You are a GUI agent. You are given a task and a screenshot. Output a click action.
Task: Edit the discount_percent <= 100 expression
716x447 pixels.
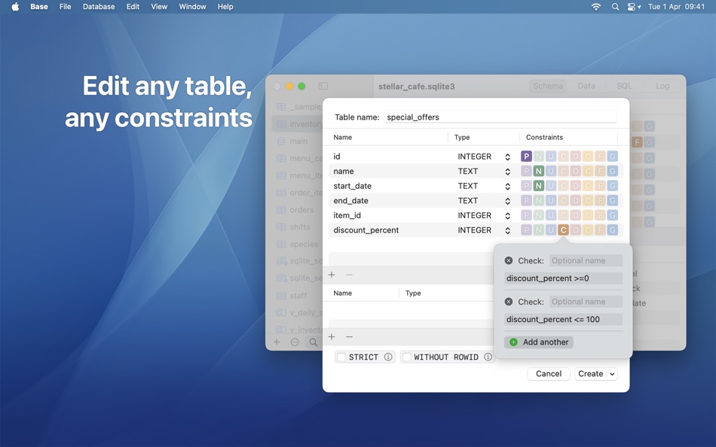tap(563, 319)
